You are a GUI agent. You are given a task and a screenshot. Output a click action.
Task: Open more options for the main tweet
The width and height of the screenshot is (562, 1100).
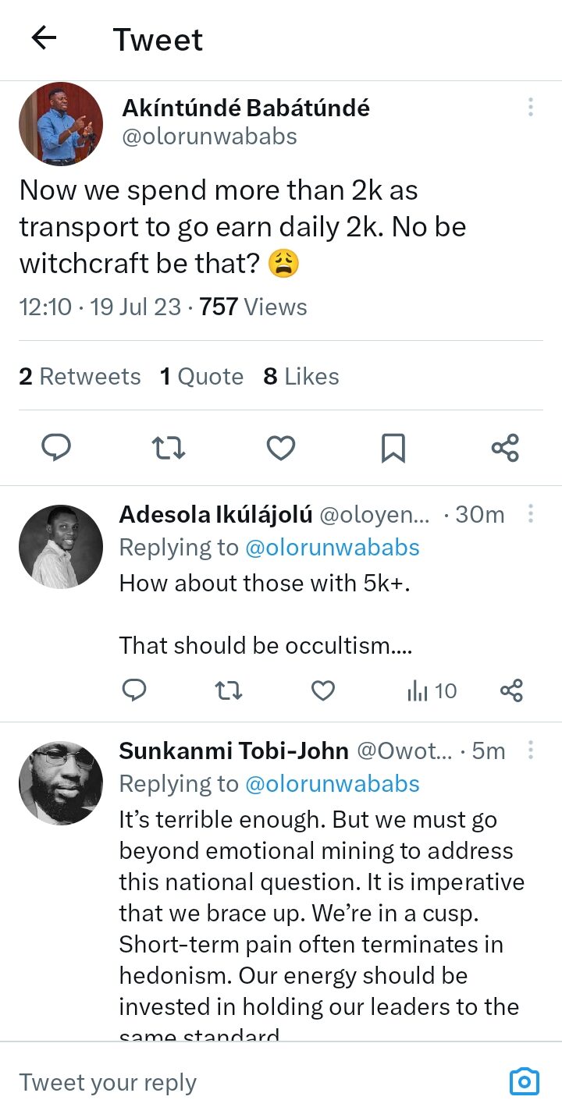click(x=531, y=108)
